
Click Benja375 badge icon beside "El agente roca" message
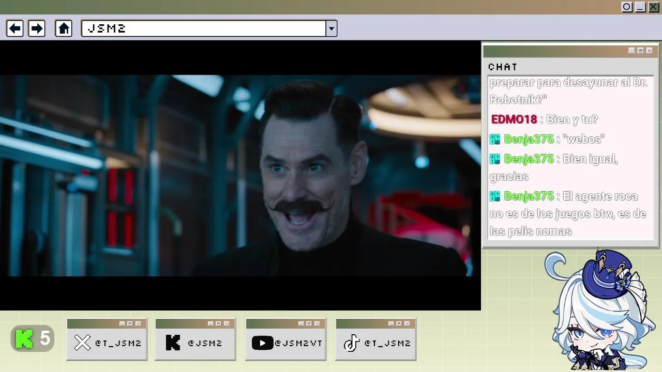495,196
